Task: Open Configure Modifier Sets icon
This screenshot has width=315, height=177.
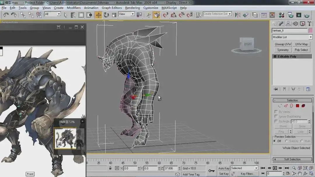Action: click(308, 89)
